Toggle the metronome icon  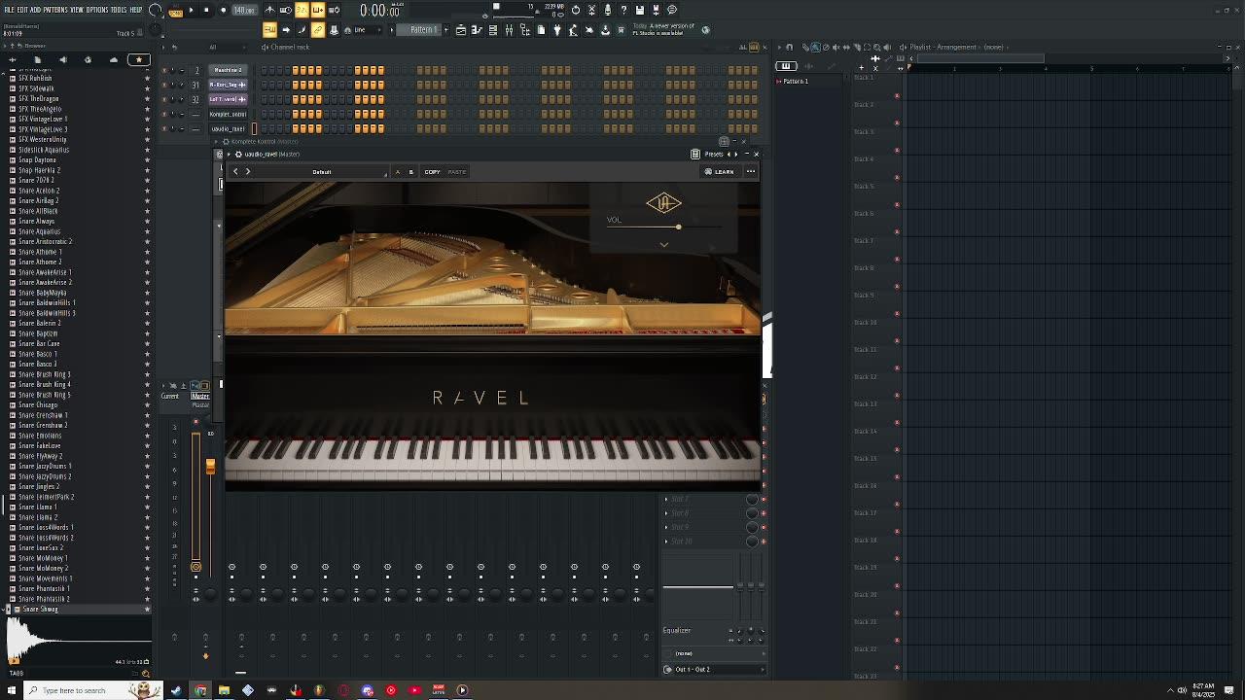tap(270, 10)
